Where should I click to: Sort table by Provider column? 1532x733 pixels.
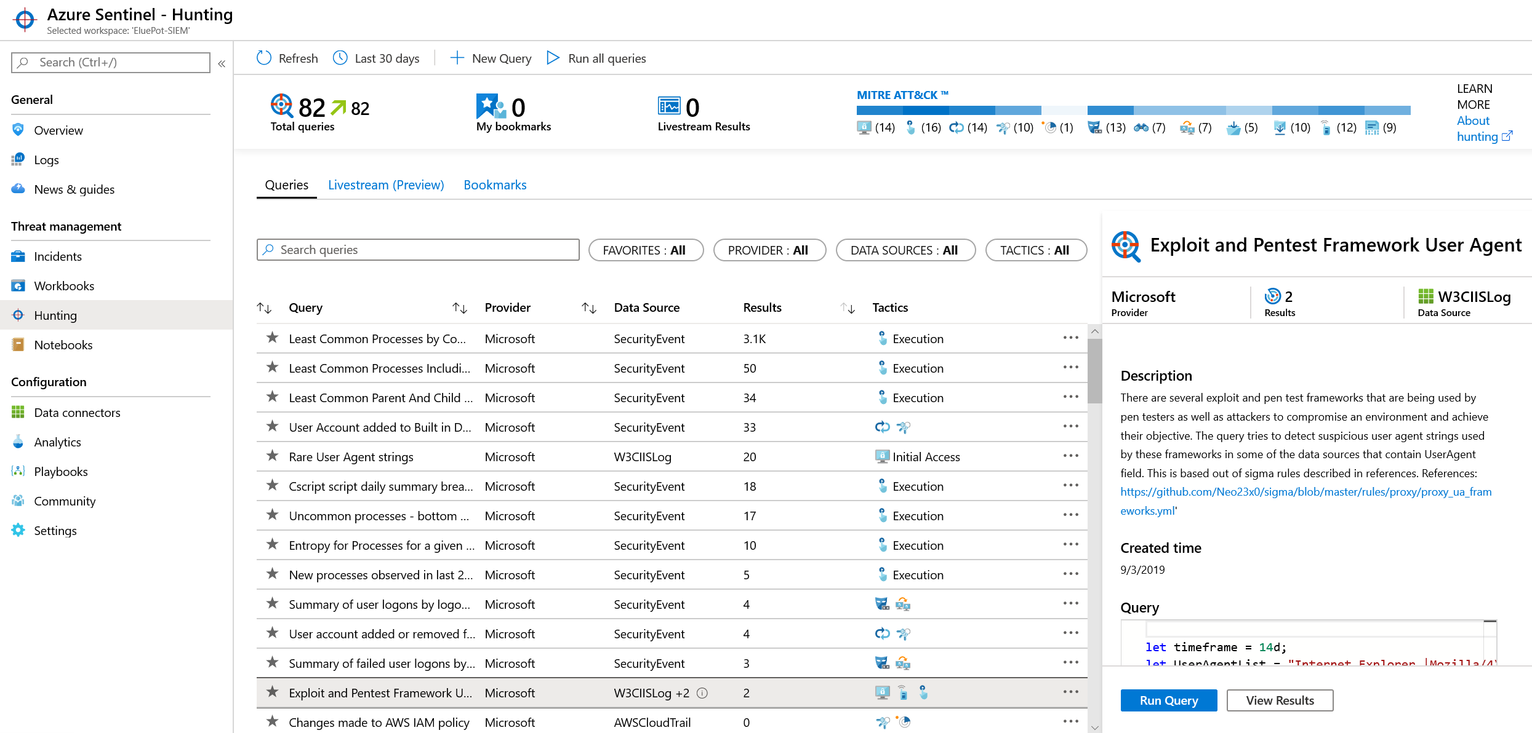pyautogui.click(x=508, y=307)
